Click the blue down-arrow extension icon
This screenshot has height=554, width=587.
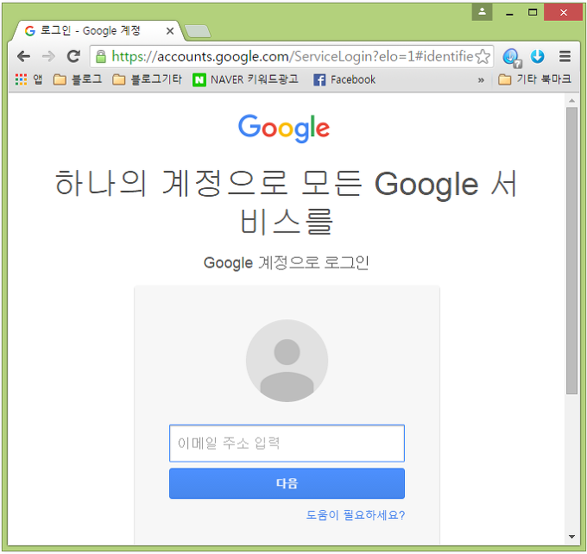click(x=537, y=57)
